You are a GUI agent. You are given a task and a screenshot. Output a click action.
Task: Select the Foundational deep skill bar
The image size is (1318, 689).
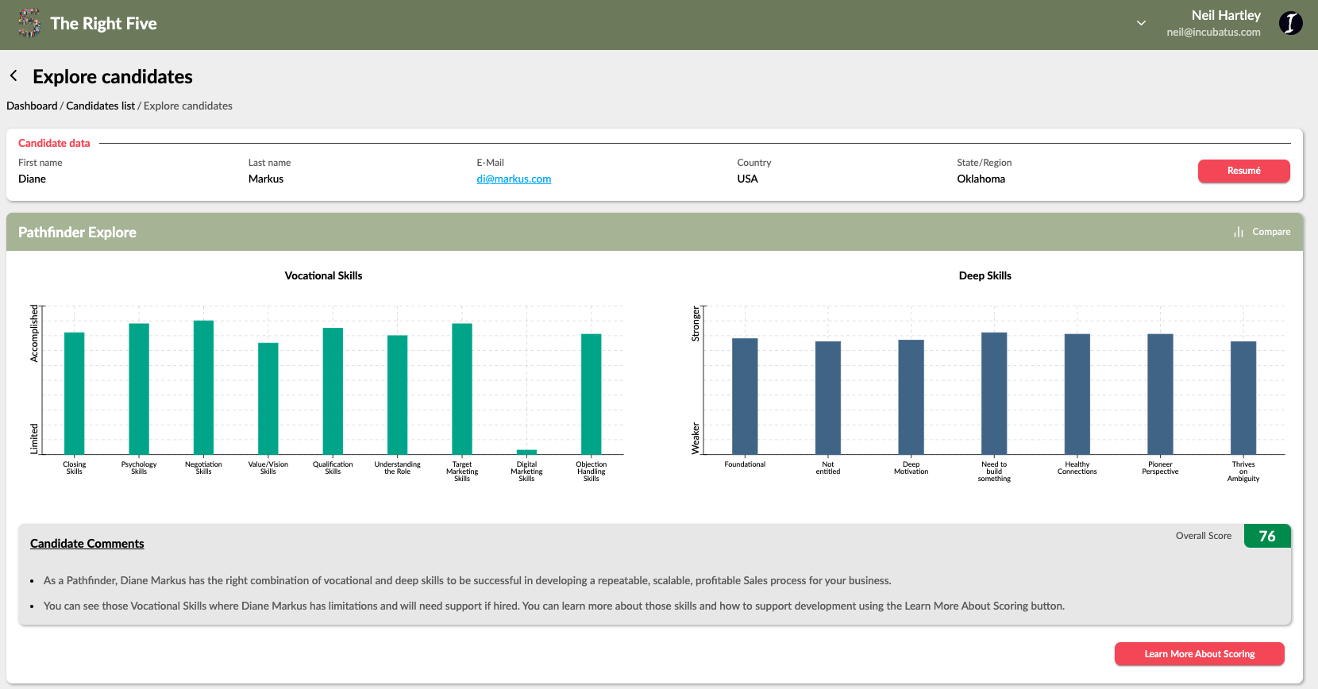(x=745, y=396)
